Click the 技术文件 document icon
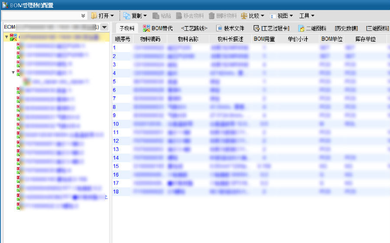This screenshot has height=243, width=390. coord(219,28)
